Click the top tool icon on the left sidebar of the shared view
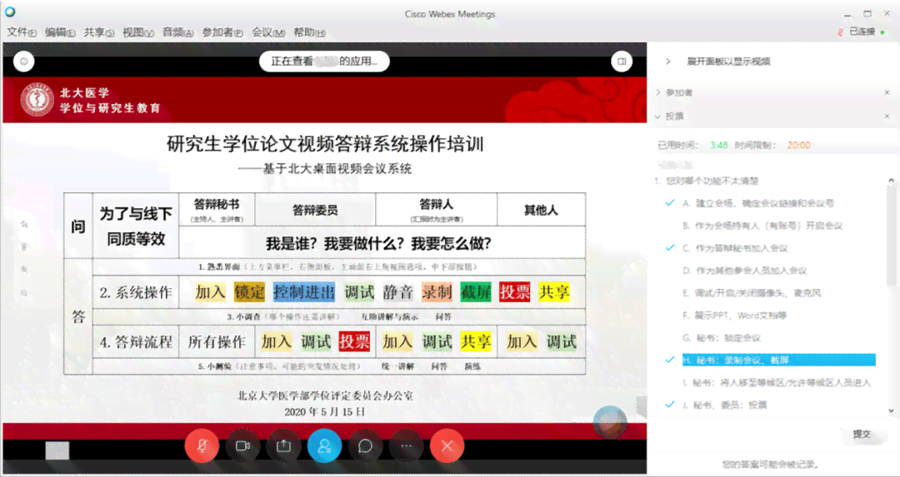900x477 pixels. coord(24,225)
